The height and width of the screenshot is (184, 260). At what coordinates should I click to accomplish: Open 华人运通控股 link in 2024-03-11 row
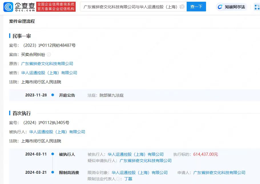click(x=136, y=154)
